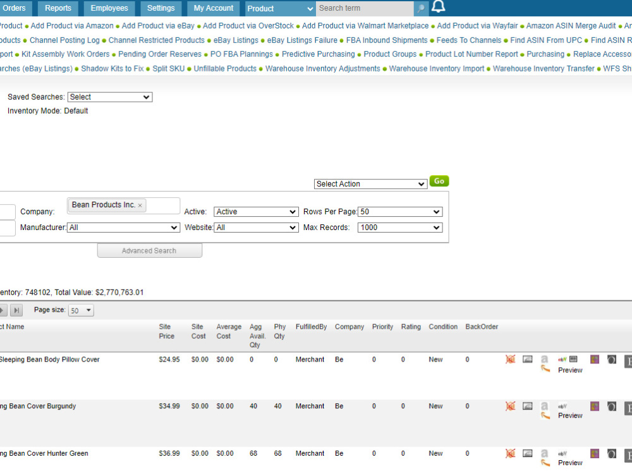Open the Settings menu
632x474 pixels.
[x=161, y=8]
